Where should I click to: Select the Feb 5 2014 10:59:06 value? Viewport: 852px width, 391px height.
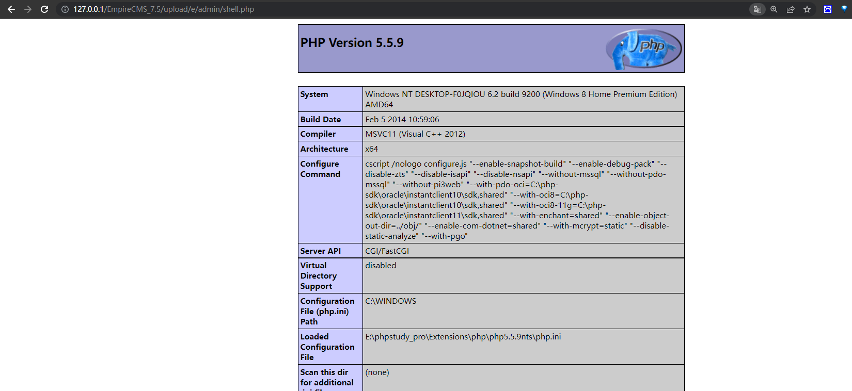coord(402,120)
